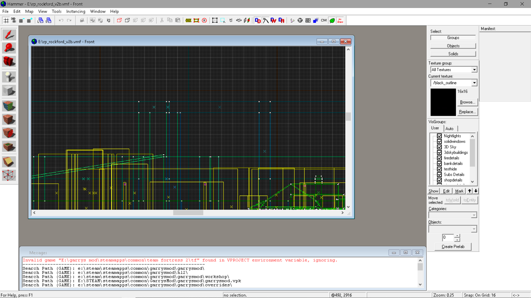Toggle selection by handles icon
This screenshot has width=531, height=298.
pyautogui.click(x=215, y=20)
